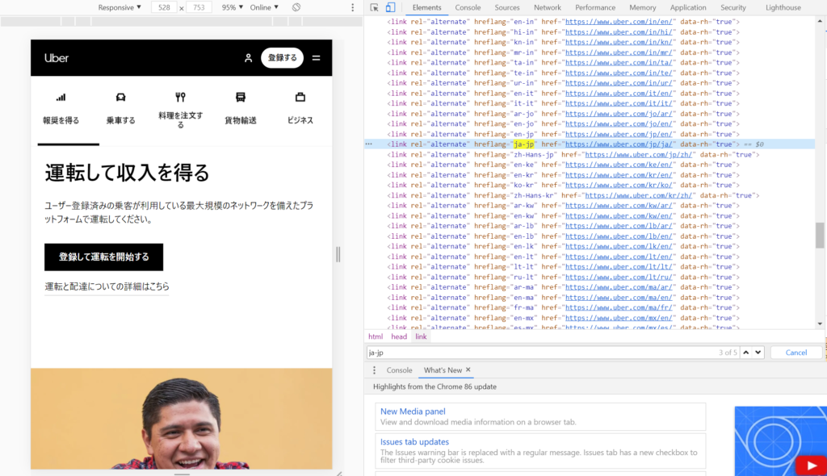Toggle the device toolbar icon
The width and height of the screenshot is (827, 476).
click(393, 7)
